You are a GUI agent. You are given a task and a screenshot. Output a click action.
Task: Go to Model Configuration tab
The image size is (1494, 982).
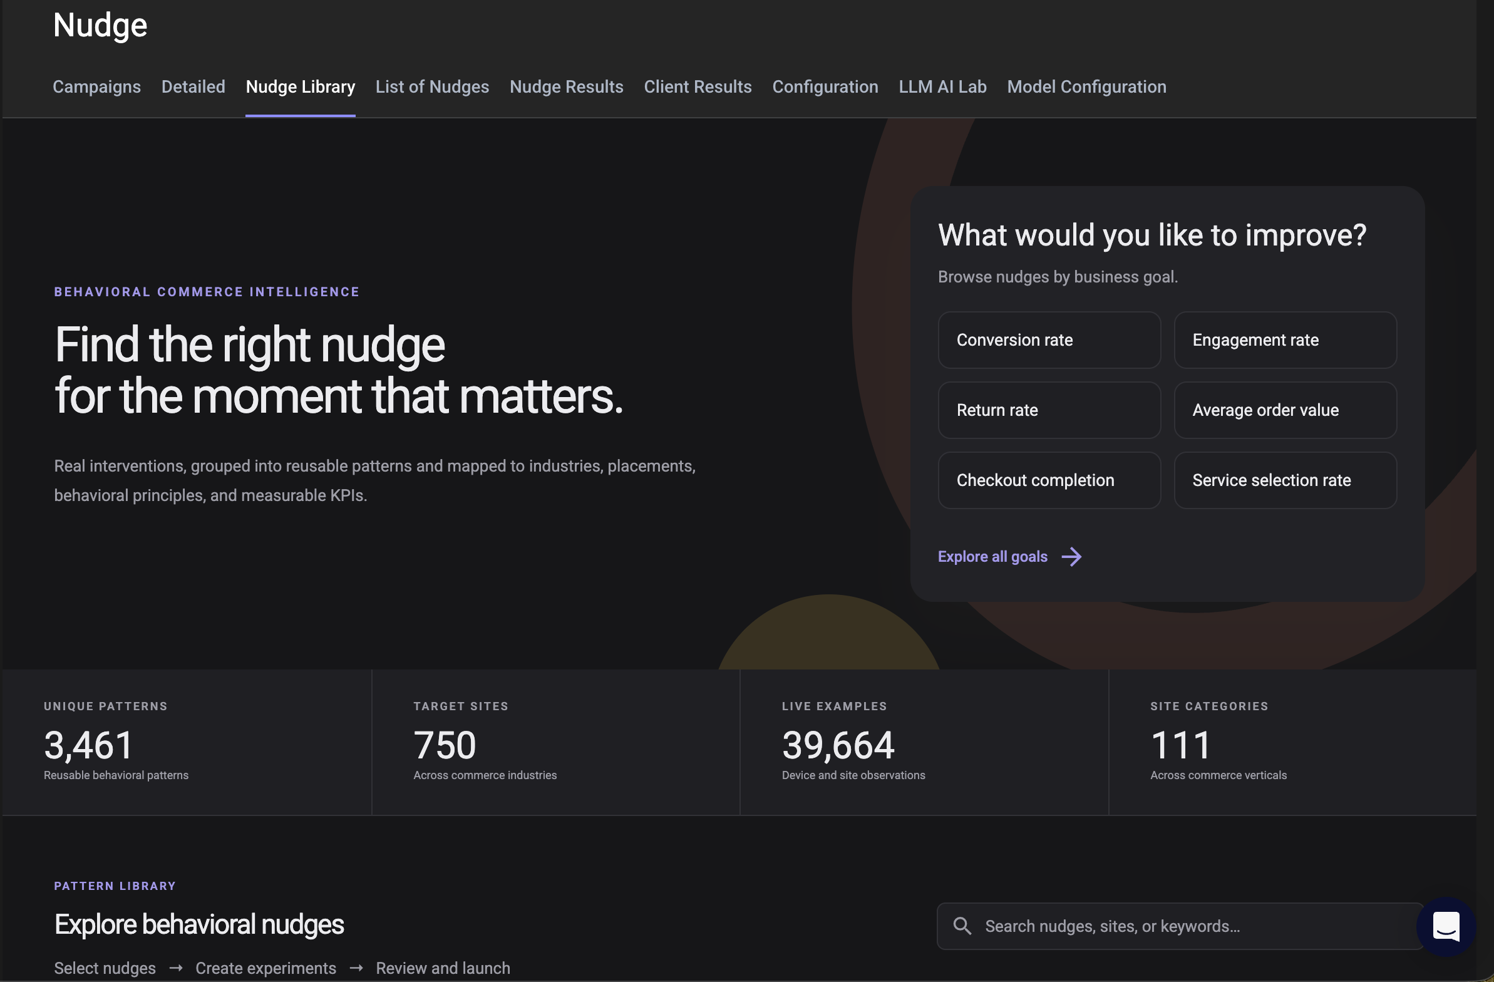pos(1087,86)
